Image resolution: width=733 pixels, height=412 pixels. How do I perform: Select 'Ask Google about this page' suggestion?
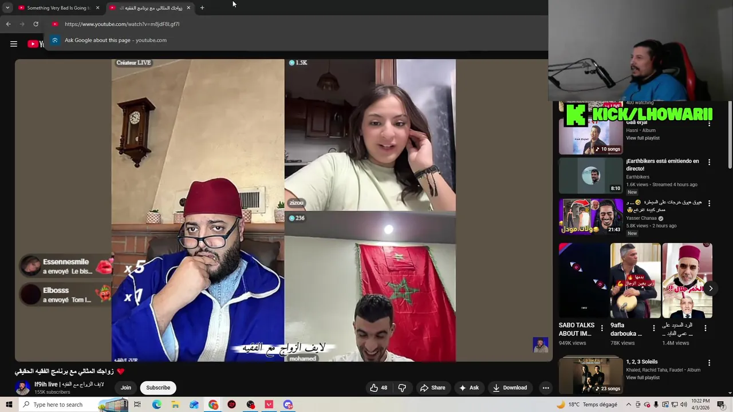[x=295, y=40]
